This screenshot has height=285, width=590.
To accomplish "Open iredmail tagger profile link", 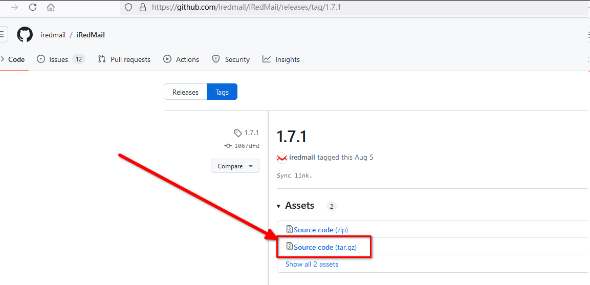I will point(302,158).
